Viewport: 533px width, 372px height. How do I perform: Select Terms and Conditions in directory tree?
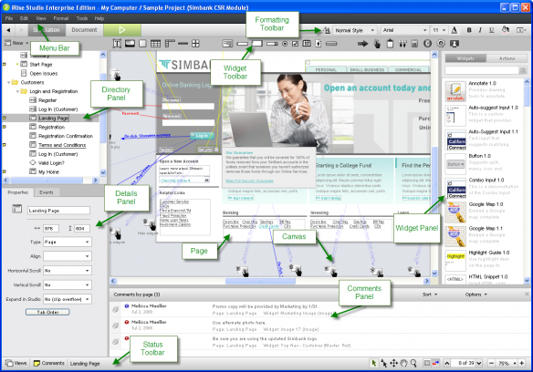[x=62, y=145]
